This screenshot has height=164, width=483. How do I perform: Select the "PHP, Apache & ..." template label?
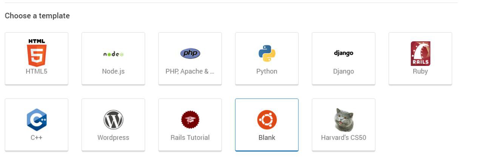tap(190, 71)
